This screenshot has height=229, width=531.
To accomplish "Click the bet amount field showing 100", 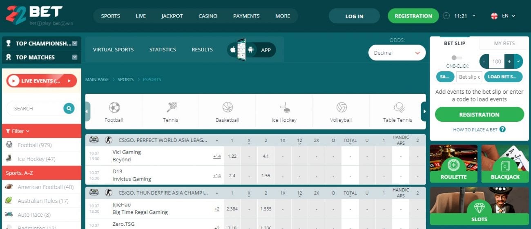I will click(497, 62).
